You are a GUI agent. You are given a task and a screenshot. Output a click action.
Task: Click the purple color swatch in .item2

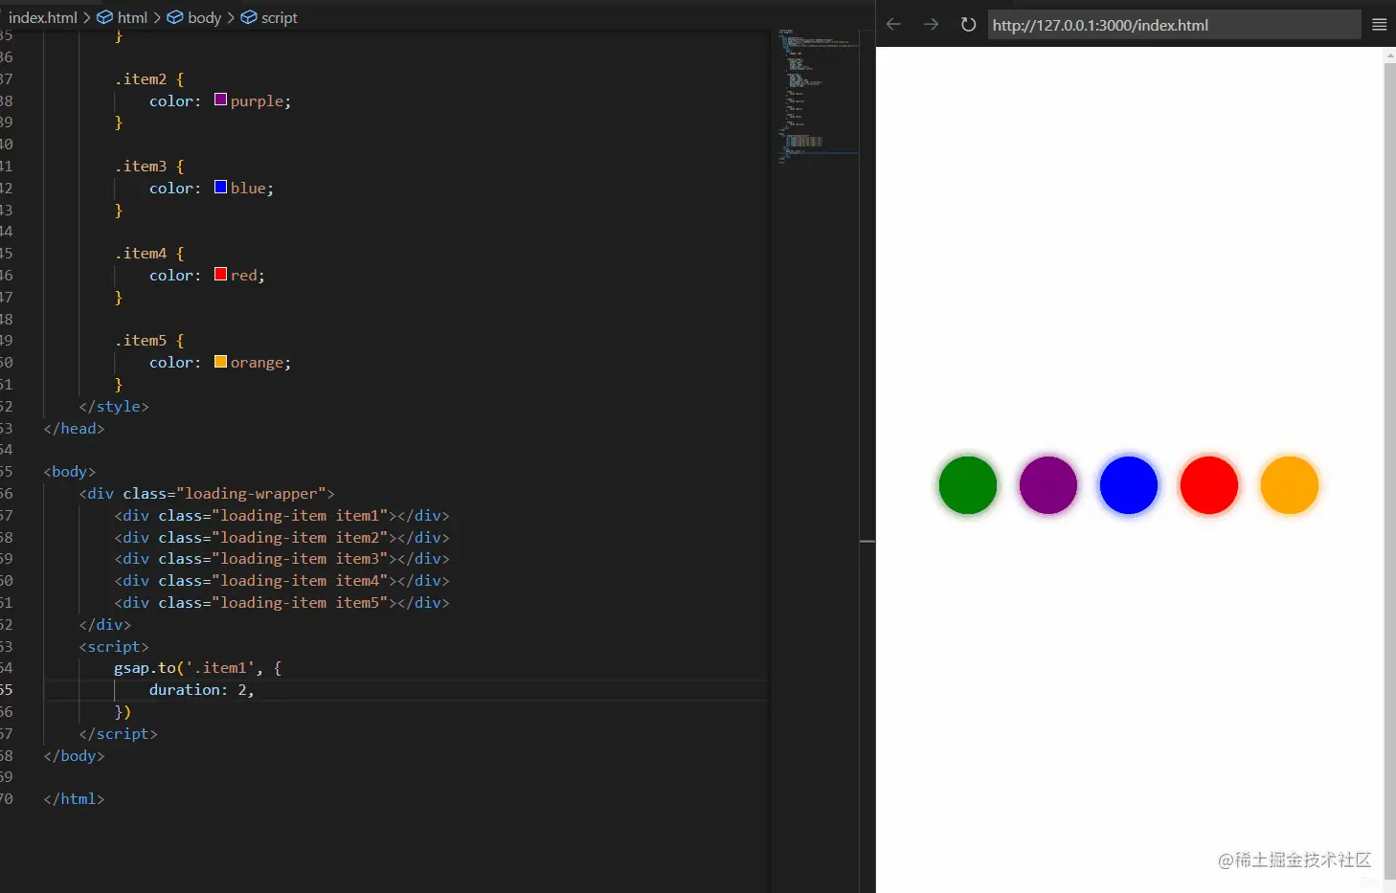point(220,100)
